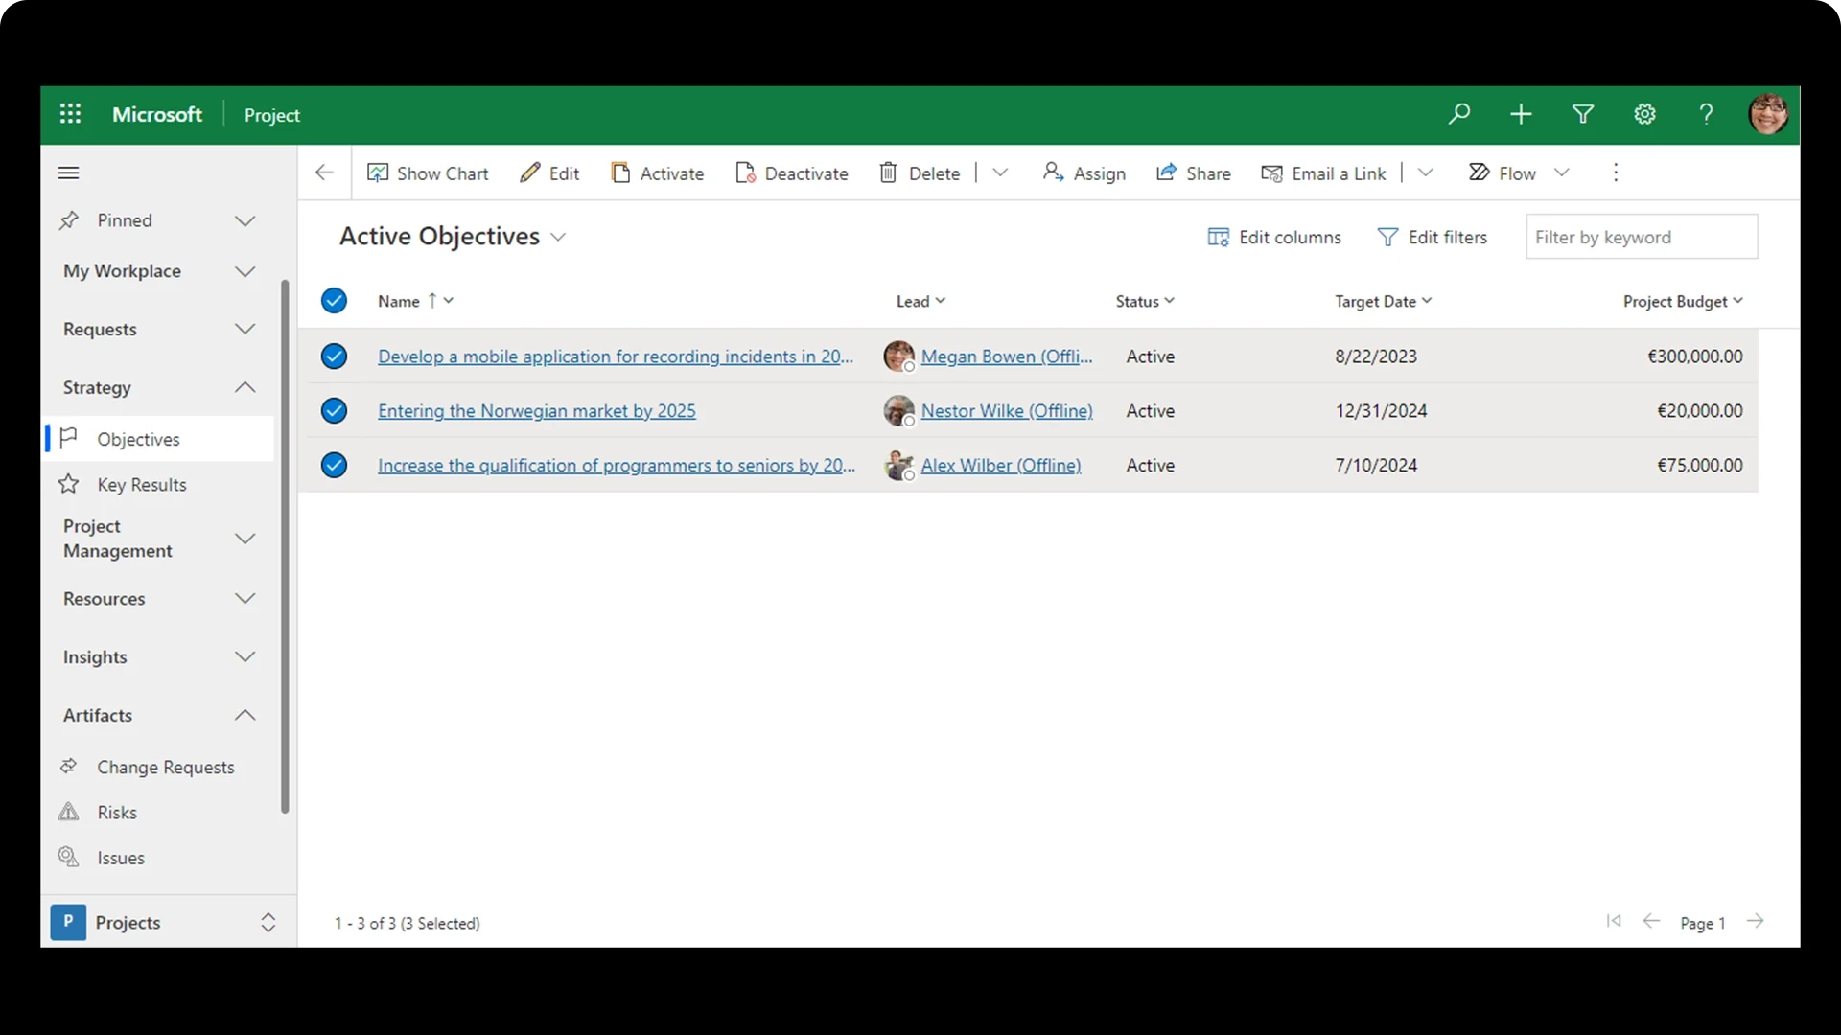Open the settings gear icon
The width and height of the screenshot is (1841, 1035).
pos(1644,114)
